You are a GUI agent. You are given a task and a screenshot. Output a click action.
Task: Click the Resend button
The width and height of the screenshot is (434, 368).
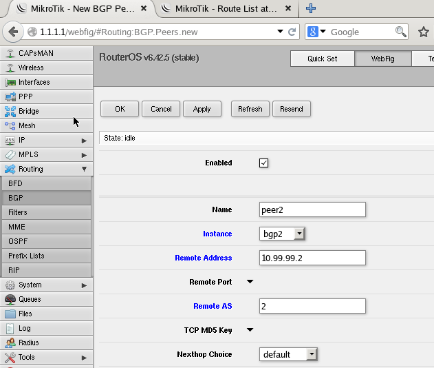pos(292,109)
